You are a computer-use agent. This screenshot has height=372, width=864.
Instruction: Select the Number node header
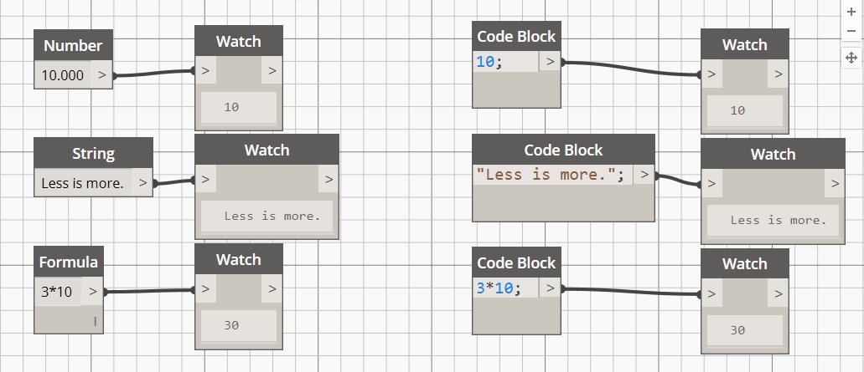73,45
